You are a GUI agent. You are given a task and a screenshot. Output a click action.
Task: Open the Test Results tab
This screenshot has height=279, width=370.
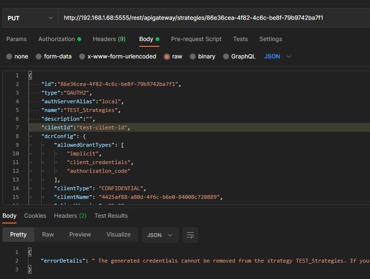[x=111, y=216]
